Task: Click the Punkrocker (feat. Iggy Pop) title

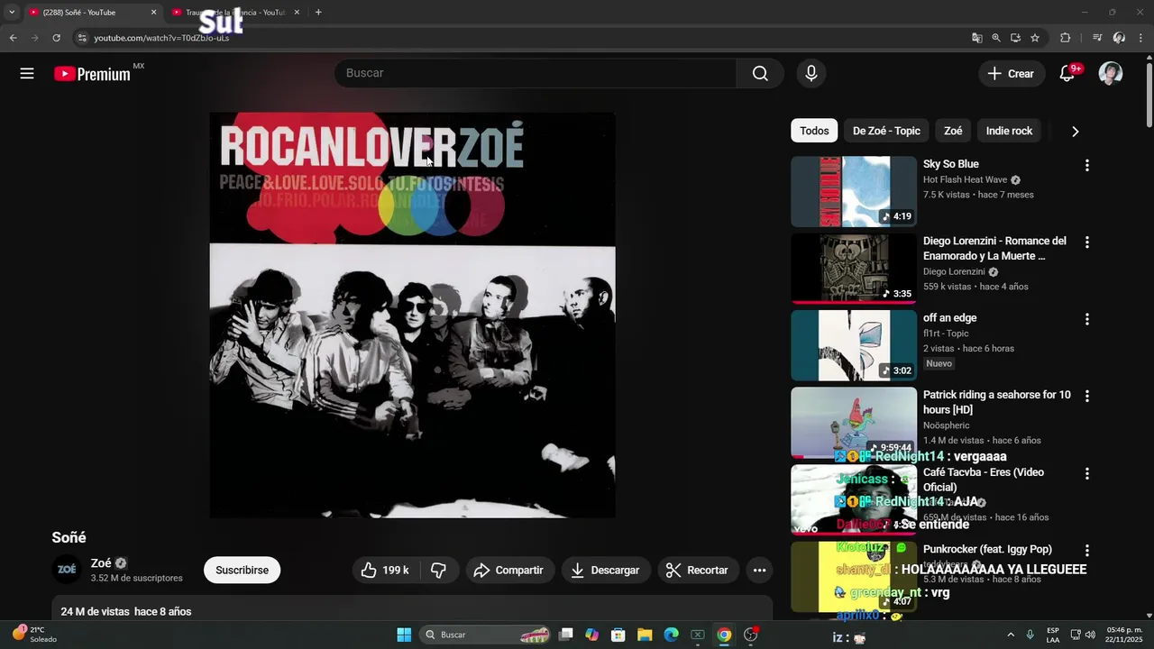Action: 987,549
